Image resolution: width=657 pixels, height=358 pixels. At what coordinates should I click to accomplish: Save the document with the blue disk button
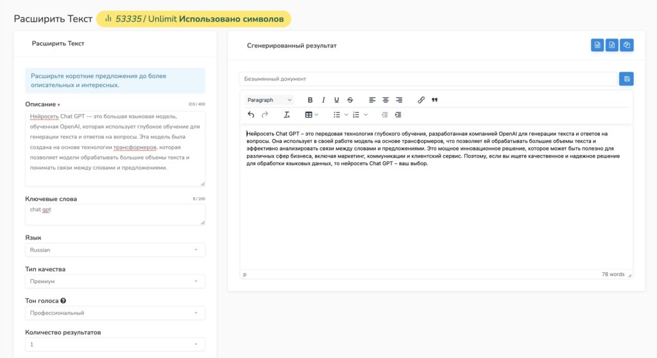626,79
